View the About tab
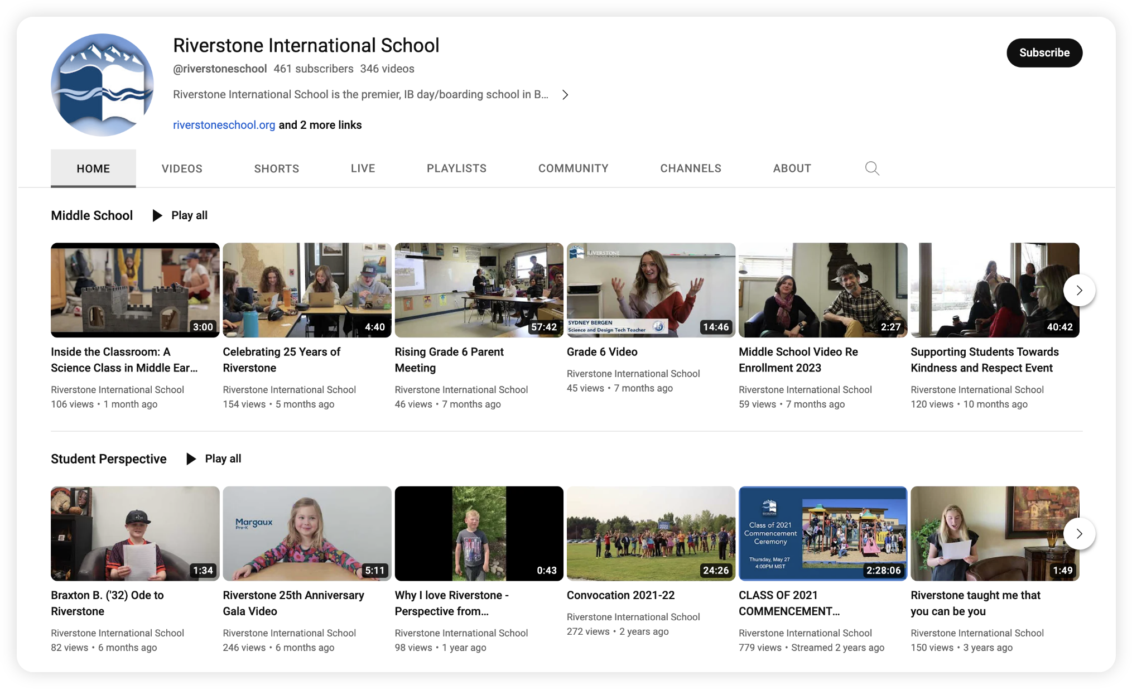 [792, 168]
